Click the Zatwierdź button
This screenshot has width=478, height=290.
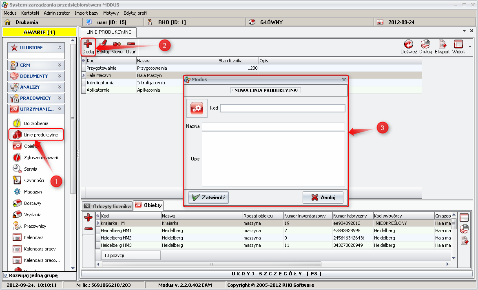(208, 198)
